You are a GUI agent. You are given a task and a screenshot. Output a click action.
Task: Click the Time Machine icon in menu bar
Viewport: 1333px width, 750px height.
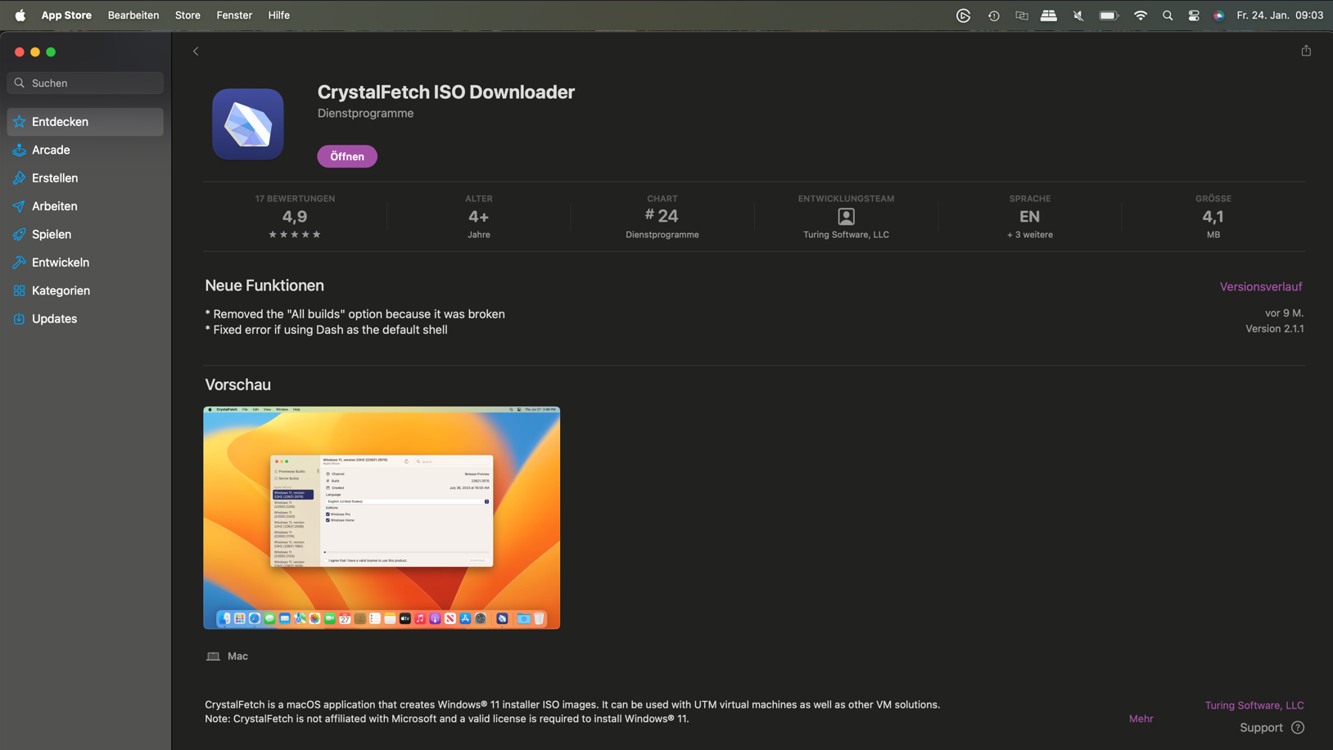pos(993,16)
